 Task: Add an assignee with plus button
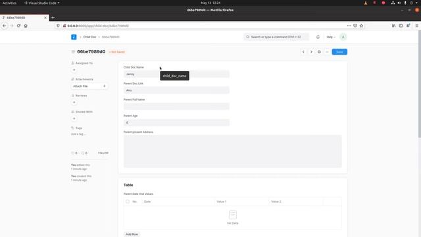point(74,70)
